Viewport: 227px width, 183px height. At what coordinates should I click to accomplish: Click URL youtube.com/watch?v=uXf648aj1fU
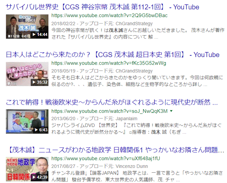tap(106, 158)
